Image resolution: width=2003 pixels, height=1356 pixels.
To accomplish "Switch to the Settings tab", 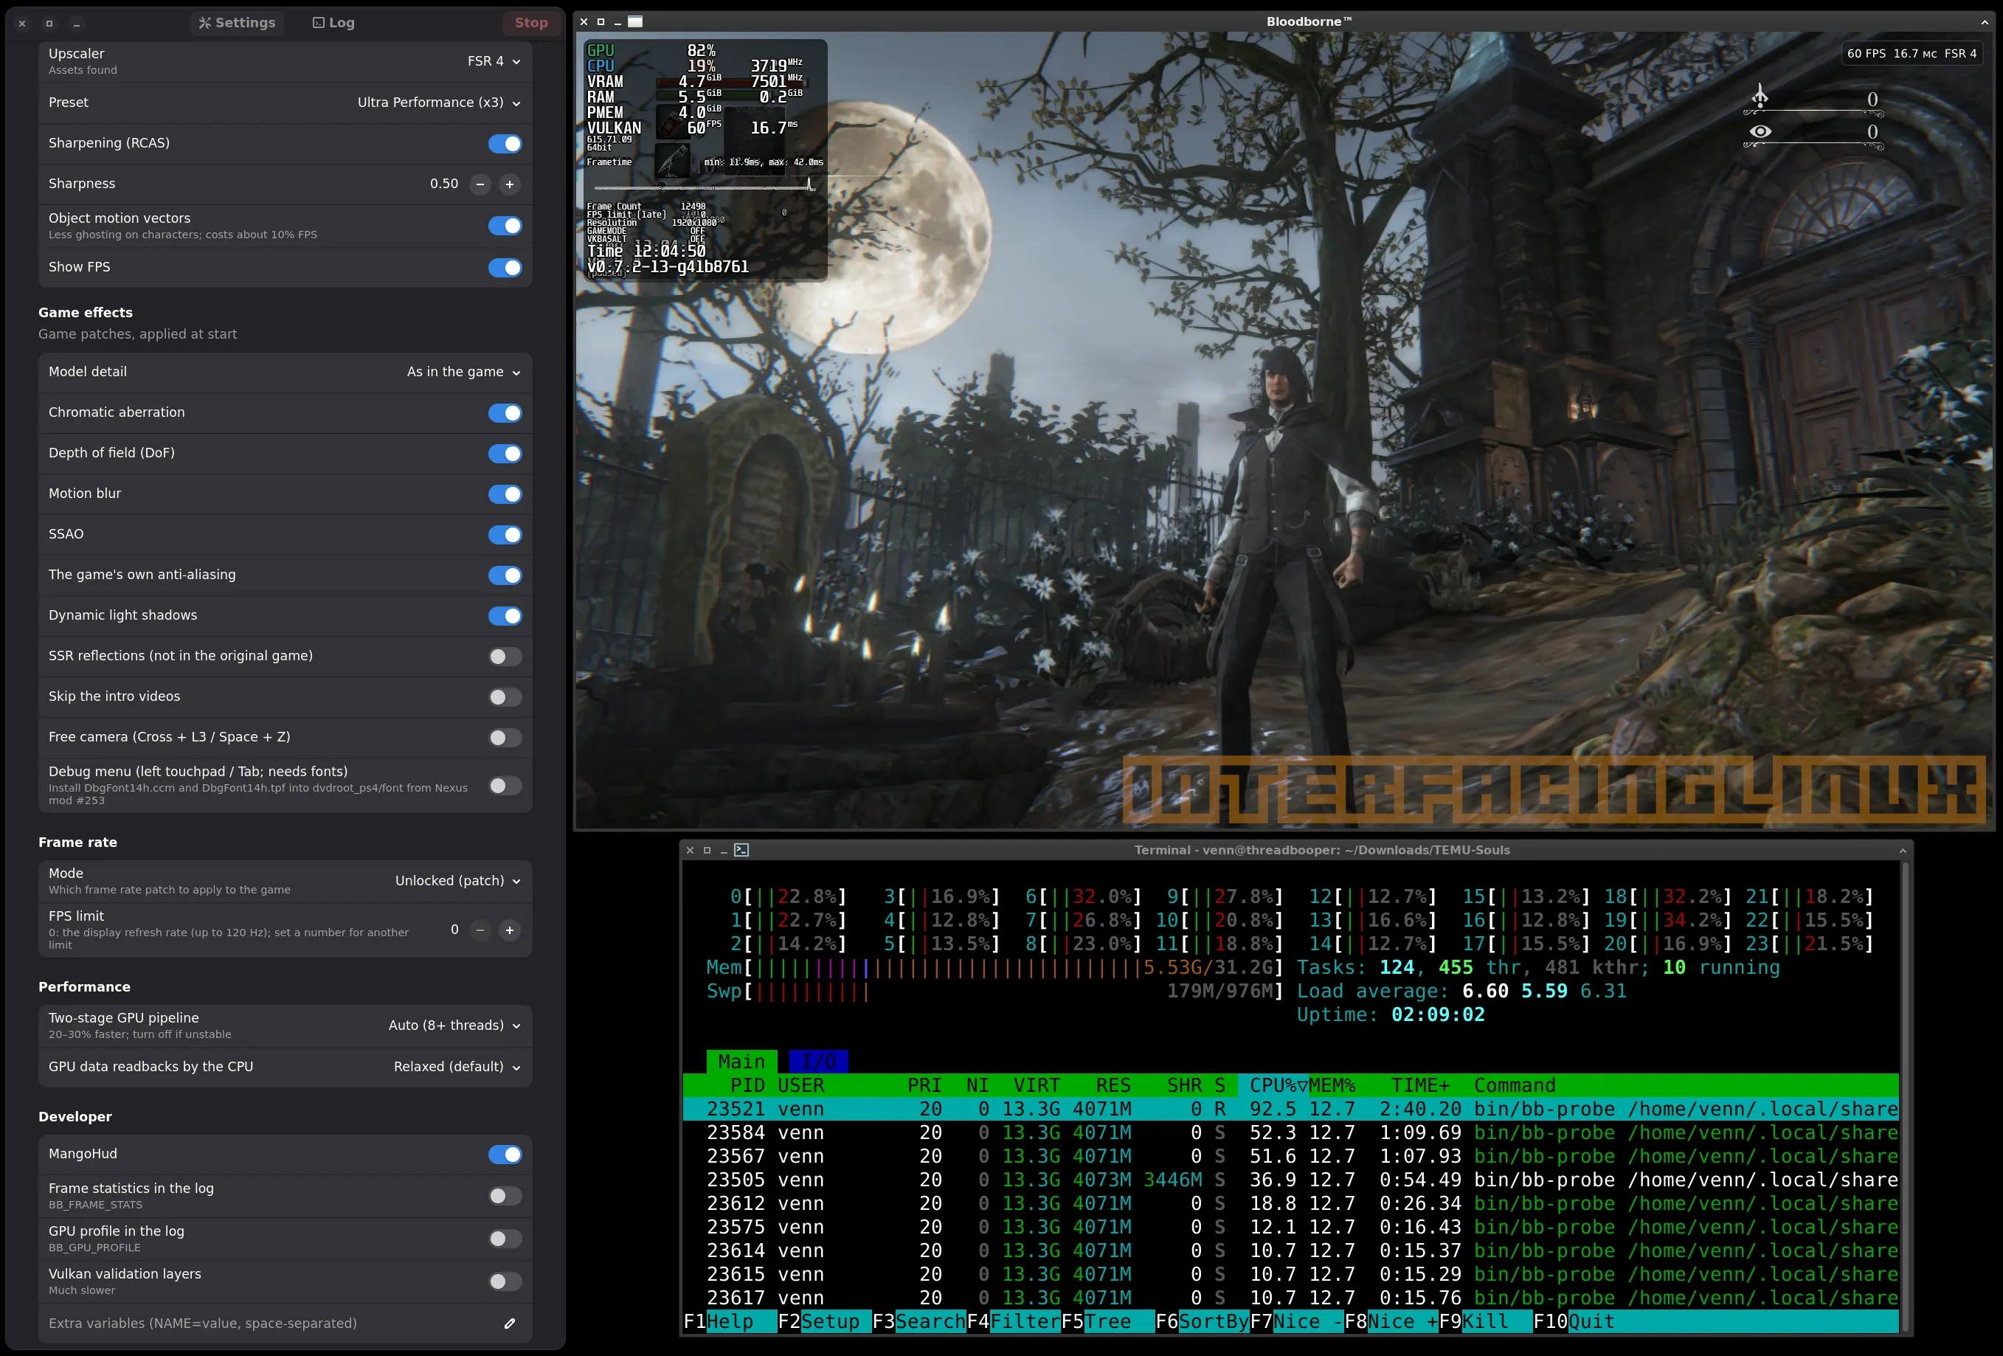I will [x=237, y=22].
